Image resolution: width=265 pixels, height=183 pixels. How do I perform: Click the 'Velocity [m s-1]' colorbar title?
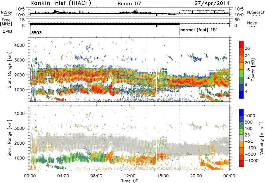(x=262, y=138)
